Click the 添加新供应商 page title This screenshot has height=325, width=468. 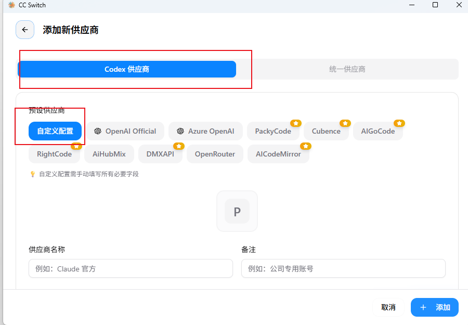(71, 30)
